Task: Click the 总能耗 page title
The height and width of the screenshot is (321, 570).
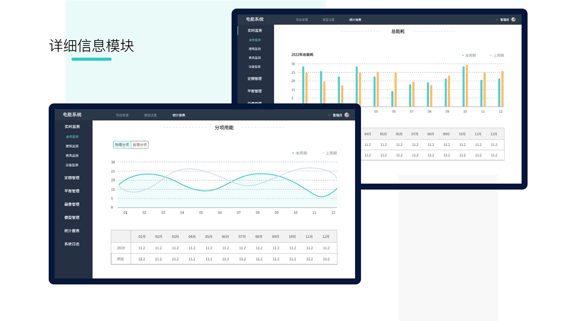Action: [398, 31]
